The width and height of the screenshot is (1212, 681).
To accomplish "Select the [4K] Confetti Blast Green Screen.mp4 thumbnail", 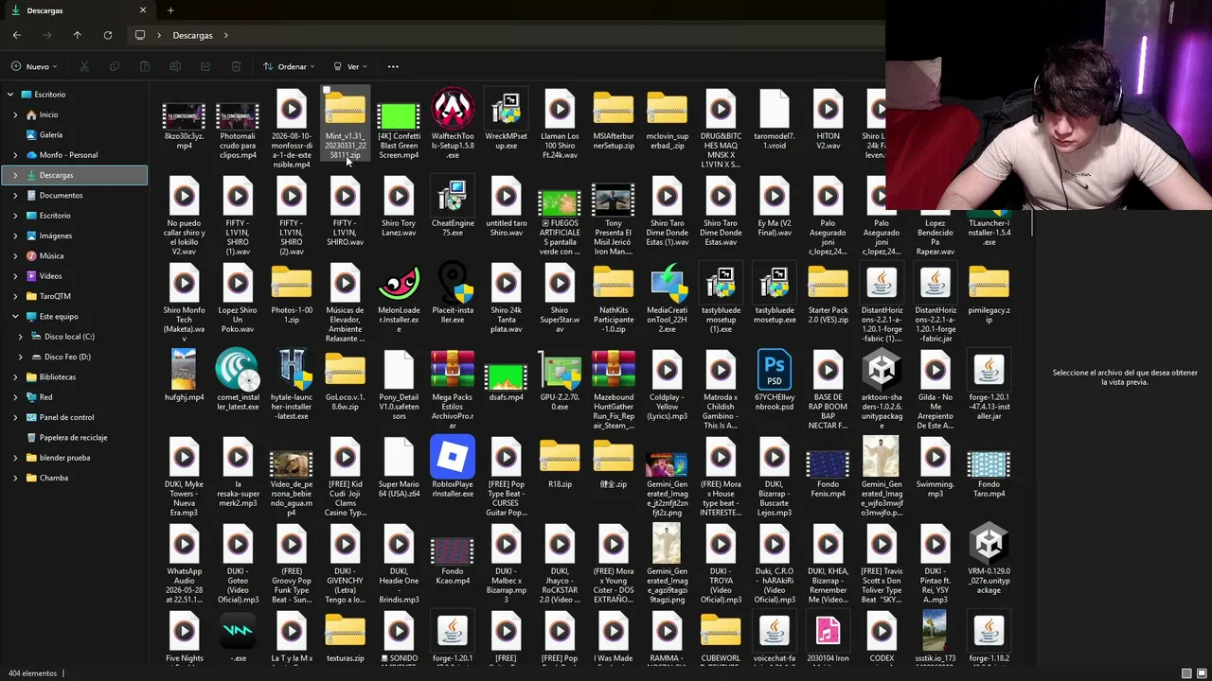I will (399, 116).
